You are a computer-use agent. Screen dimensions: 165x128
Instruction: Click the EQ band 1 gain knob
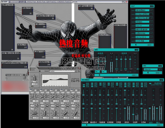click(x=34, y=113)
